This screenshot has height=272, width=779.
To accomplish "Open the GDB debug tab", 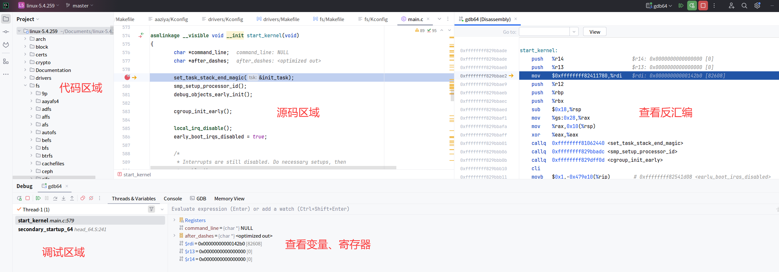I will [198, 198].
